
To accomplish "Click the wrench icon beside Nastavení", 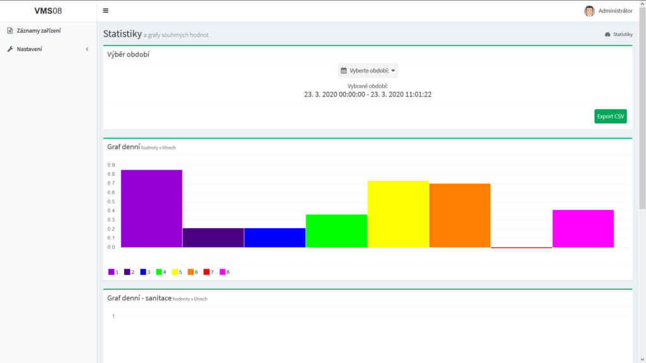I will [x=10, y=49].
